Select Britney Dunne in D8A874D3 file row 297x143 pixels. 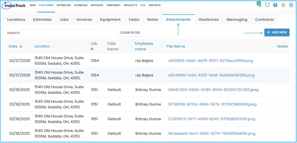(148, 90)
